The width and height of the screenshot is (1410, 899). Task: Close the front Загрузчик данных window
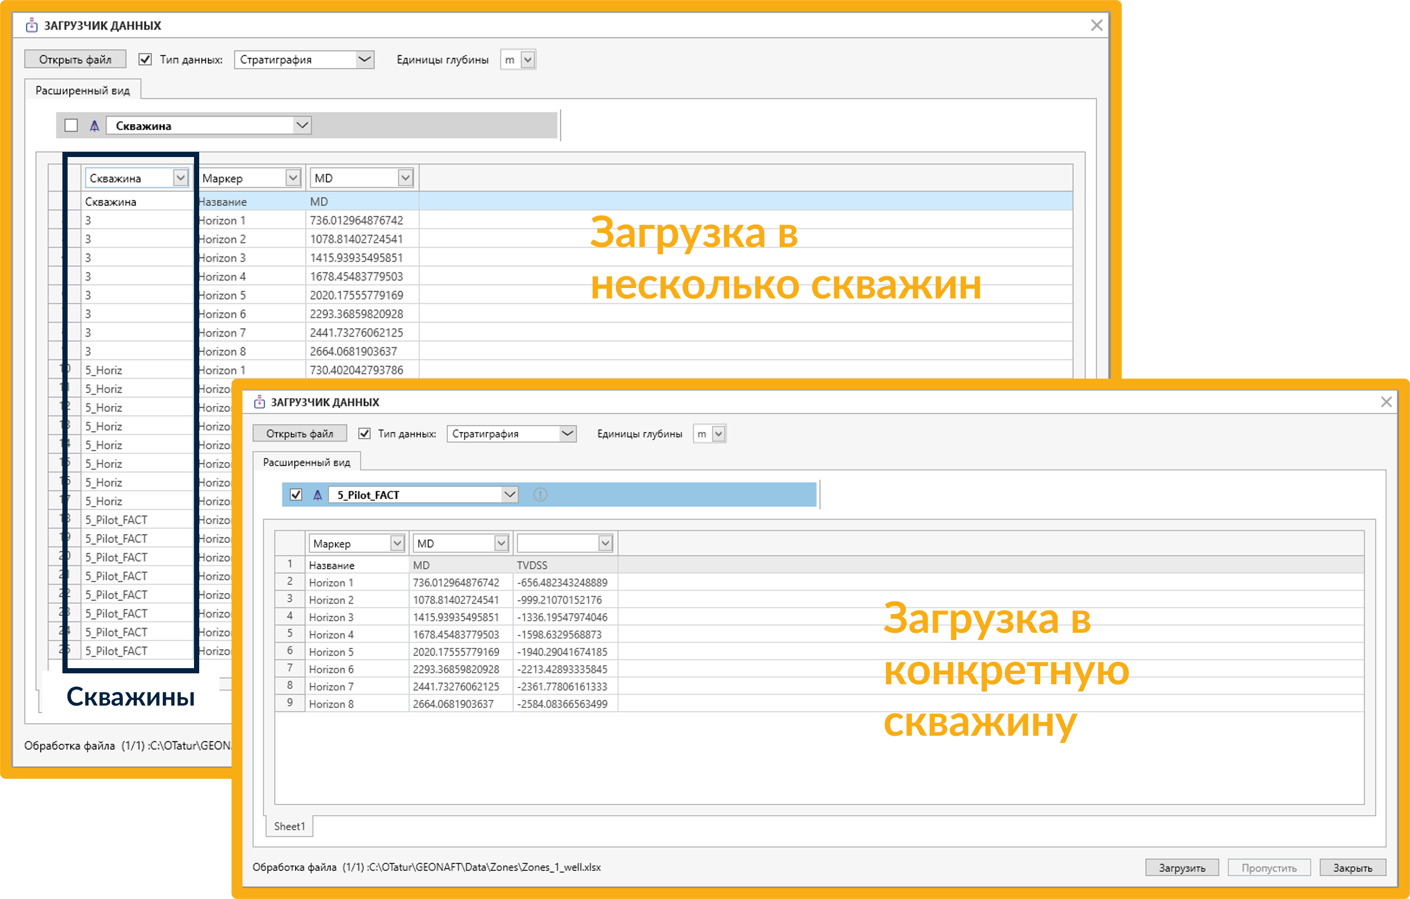tap(1386, 402)
